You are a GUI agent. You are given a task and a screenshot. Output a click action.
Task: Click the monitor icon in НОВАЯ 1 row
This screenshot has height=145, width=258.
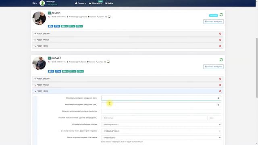pyautogui.click(x=108, y=62)
